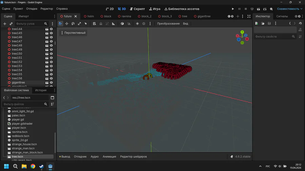Open the Сцена menu

[6, 9]
